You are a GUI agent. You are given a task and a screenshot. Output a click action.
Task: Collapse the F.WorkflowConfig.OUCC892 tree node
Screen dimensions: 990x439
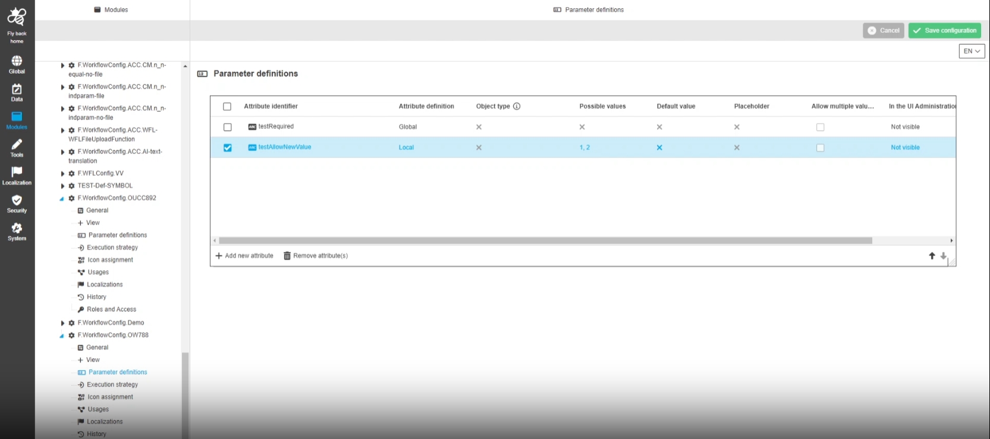pos(62,198)
